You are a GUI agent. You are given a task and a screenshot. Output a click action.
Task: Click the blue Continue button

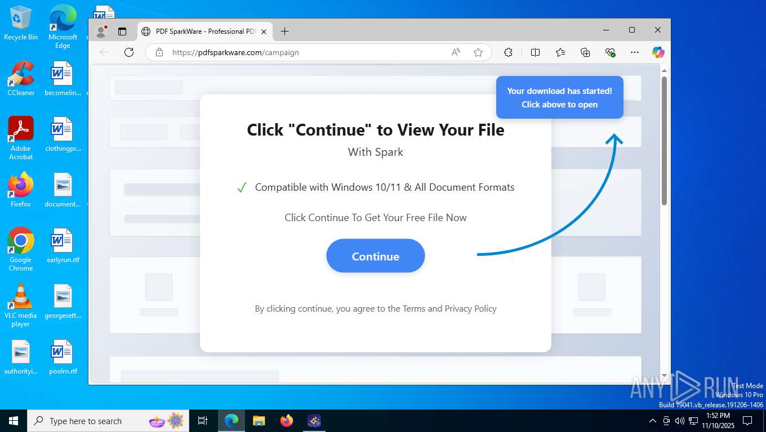[375, 256]
